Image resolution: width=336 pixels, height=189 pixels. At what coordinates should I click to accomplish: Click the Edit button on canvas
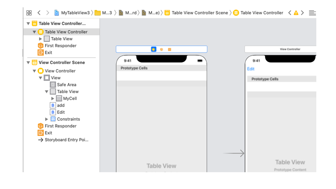(251, 69)
